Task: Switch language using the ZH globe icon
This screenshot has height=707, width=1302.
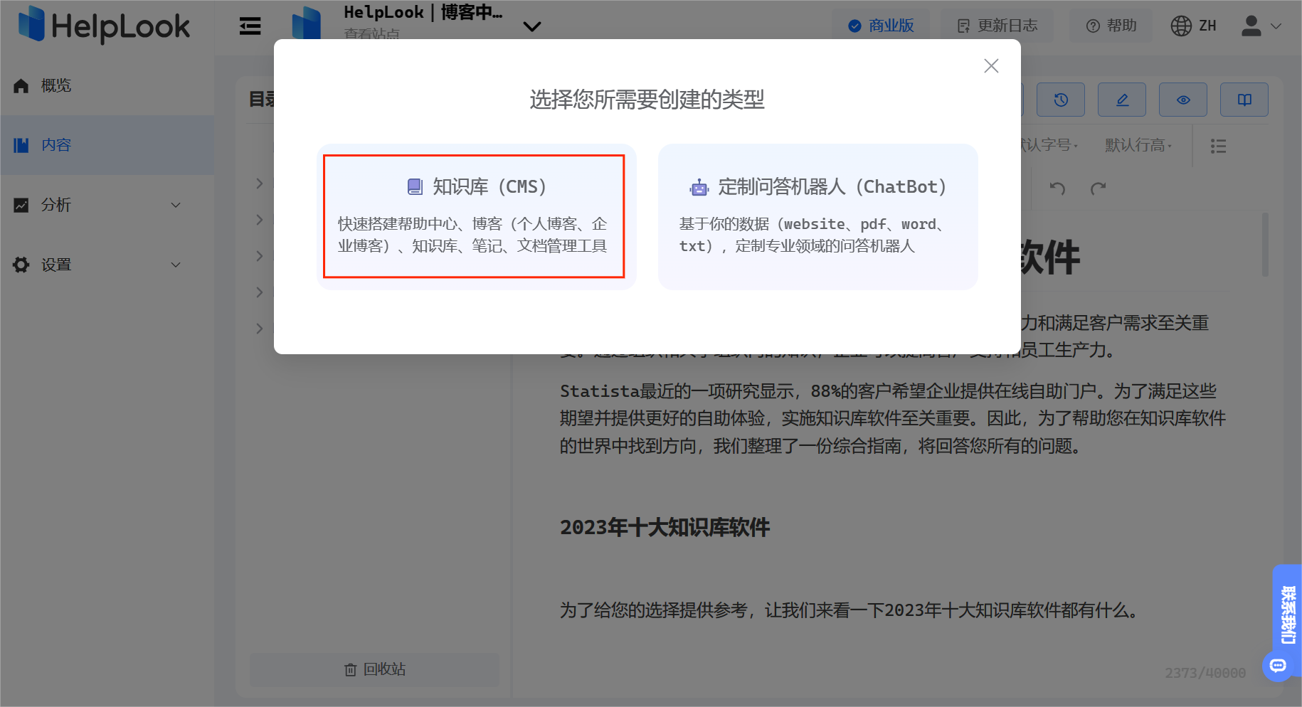Action: 1193,26
